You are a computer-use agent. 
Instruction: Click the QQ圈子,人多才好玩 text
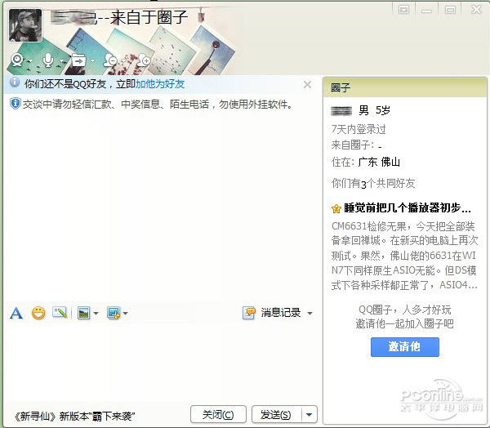[x=405, y=310]
